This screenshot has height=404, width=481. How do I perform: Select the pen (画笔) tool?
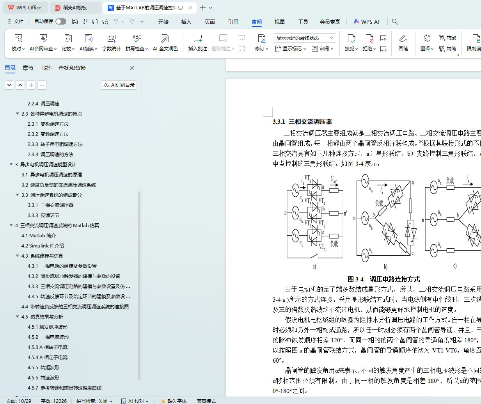(403, 39)
